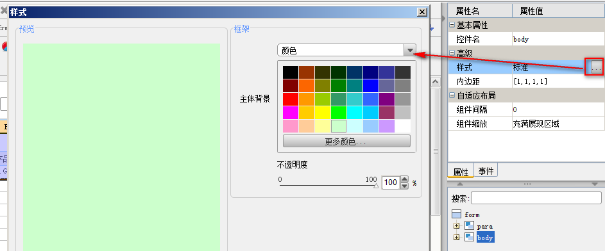Click the 搜索 input field
This screenshot has width=605, height=251.
click(536, 198)
